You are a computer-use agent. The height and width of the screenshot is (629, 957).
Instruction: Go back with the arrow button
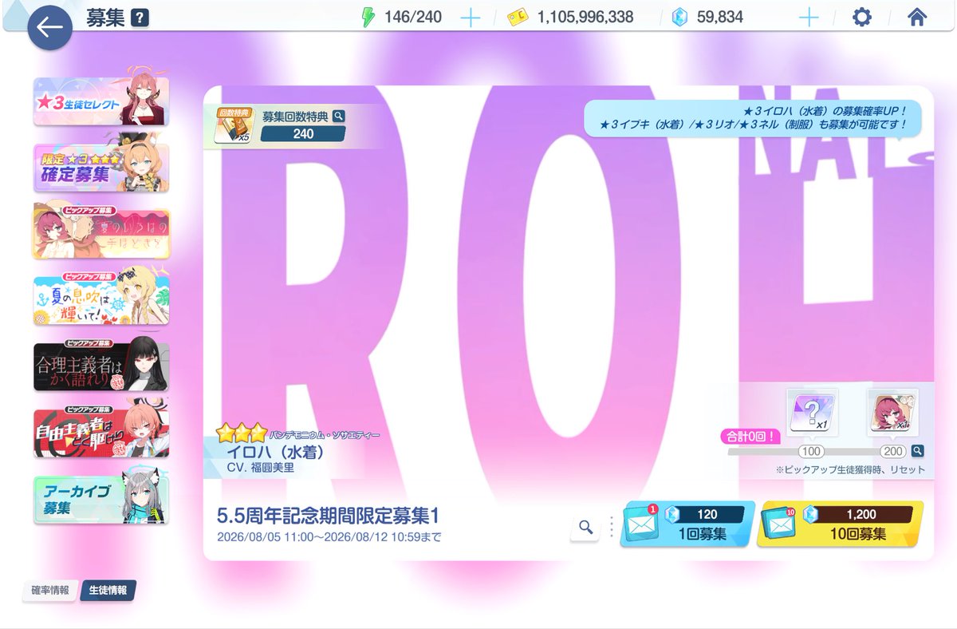tap(50, 28)
